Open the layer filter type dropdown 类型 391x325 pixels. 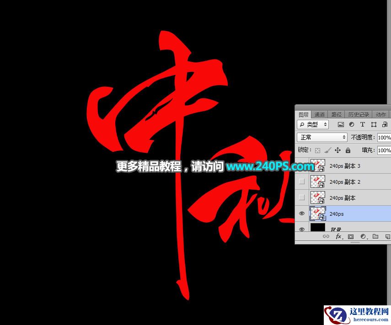click(313, 124)
